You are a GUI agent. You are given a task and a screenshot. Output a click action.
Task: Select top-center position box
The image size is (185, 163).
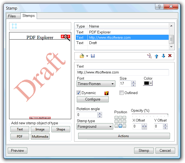120,118
